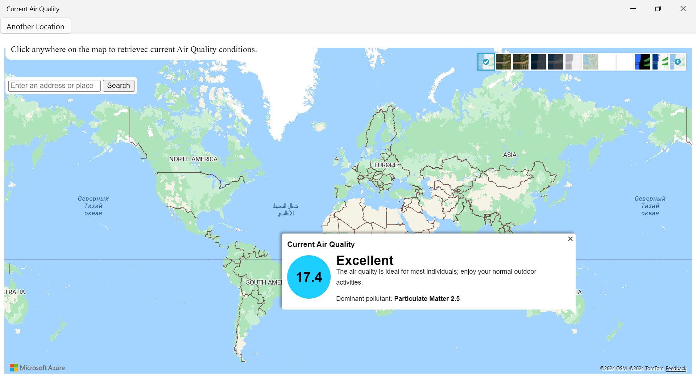Open the Feedback link
The width and height of the screenshot is (696, 391).
[676, 369]
